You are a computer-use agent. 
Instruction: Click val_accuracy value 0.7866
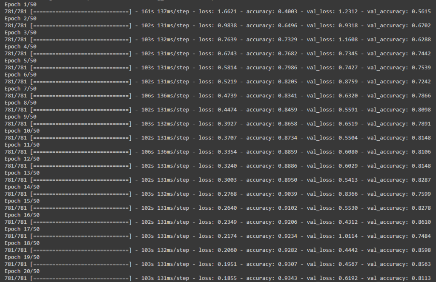click(421, 96)
